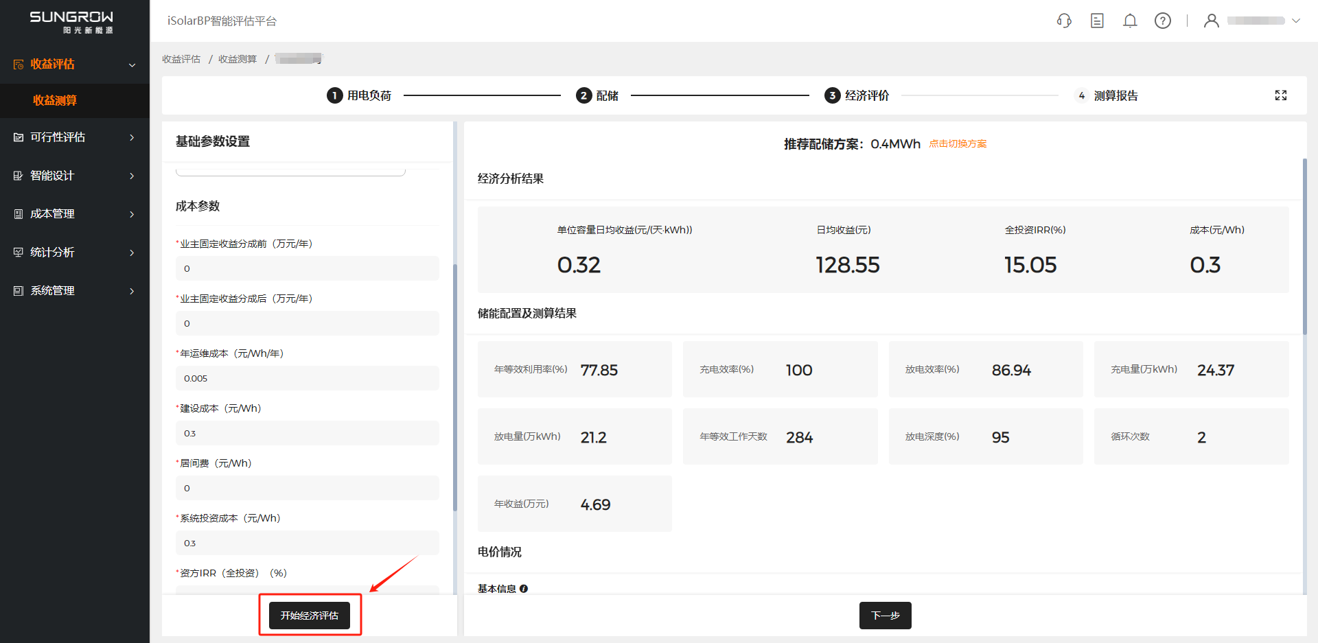Click the 点击切换方案 link

[958, 144]
